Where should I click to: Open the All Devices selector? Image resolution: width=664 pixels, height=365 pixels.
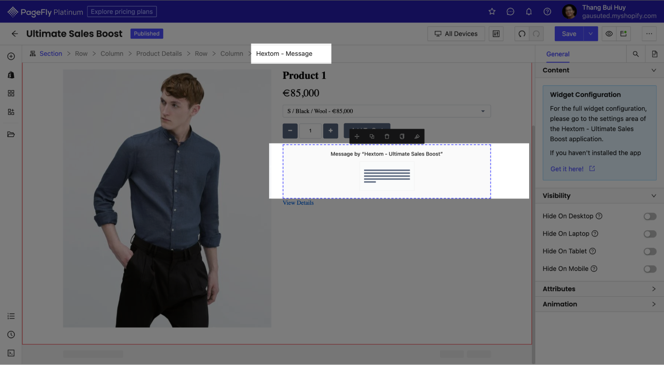click(456, 34)
